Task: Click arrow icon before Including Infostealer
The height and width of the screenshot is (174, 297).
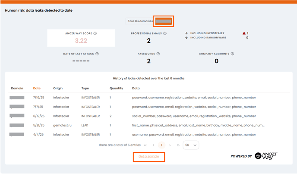Action: pos(186,33)
